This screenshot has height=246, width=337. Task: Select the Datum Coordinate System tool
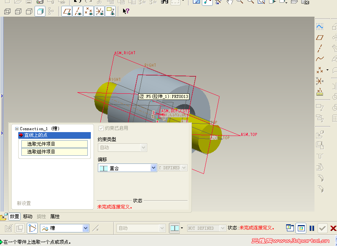(320, 81)
